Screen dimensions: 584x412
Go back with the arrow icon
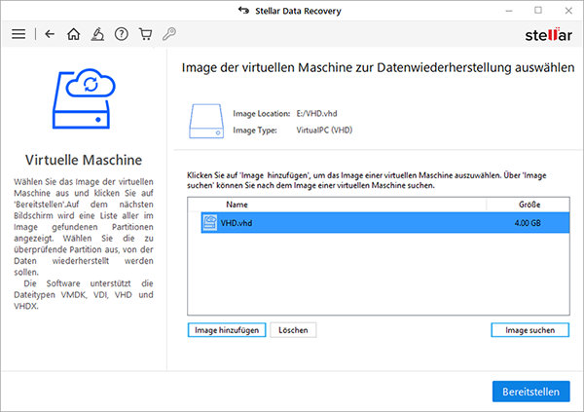click(x=50, y=34)
